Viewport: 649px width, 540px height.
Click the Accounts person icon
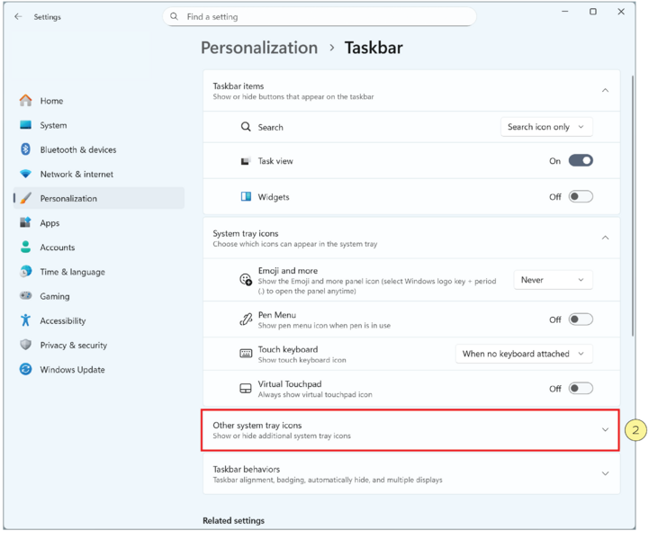(26, 247)
